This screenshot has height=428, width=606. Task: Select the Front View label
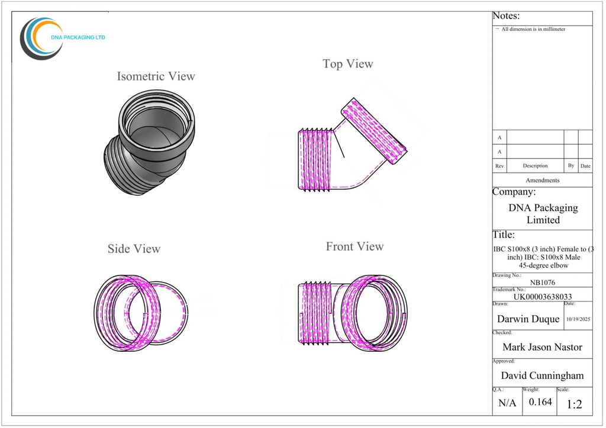tap(354, 247)
